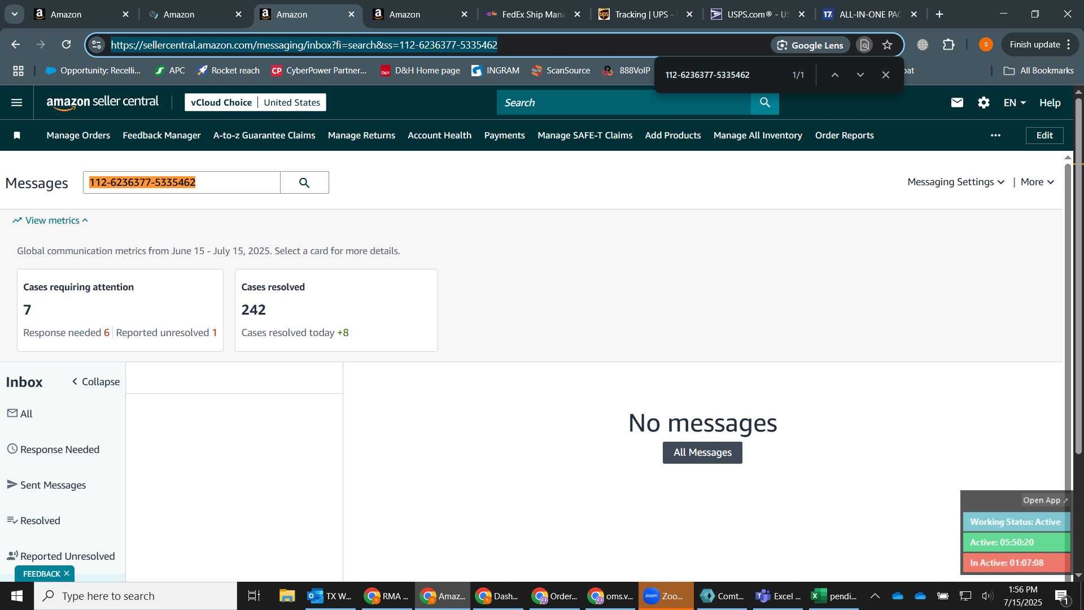Click the magnifier button in header search
This screenshot has height=610, width=1084.
pos(765,102)
